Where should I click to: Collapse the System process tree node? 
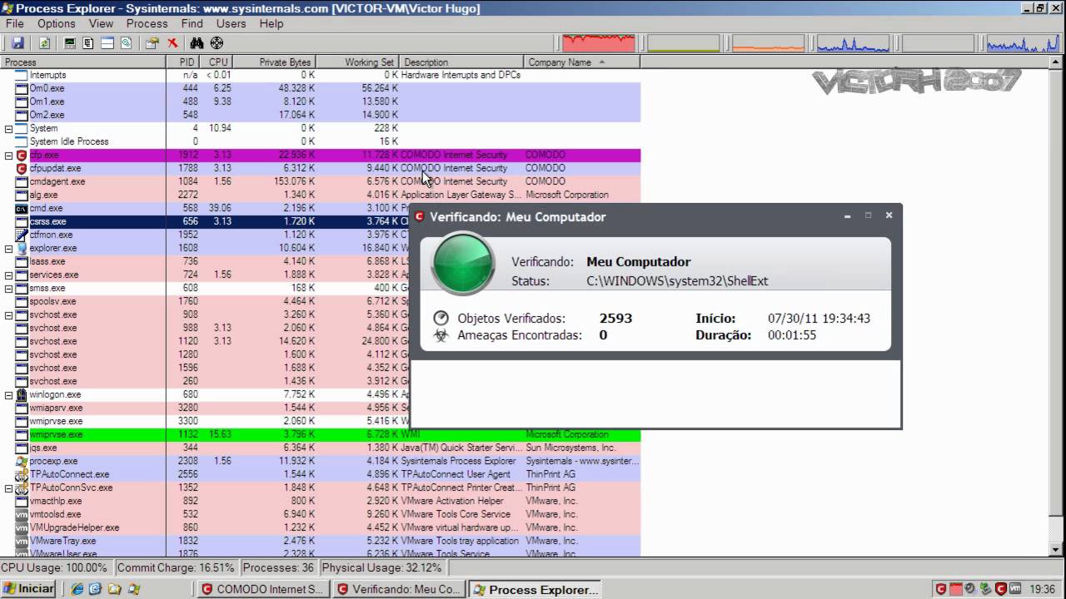click(x=9, y=128)
